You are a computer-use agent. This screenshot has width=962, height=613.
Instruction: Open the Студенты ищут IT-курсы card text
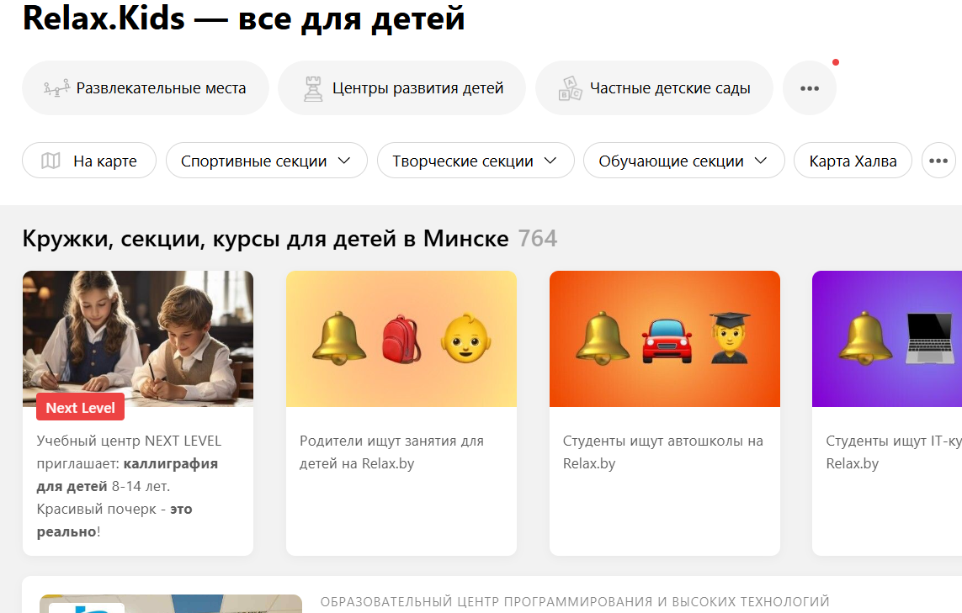click(x=893, y=452)
